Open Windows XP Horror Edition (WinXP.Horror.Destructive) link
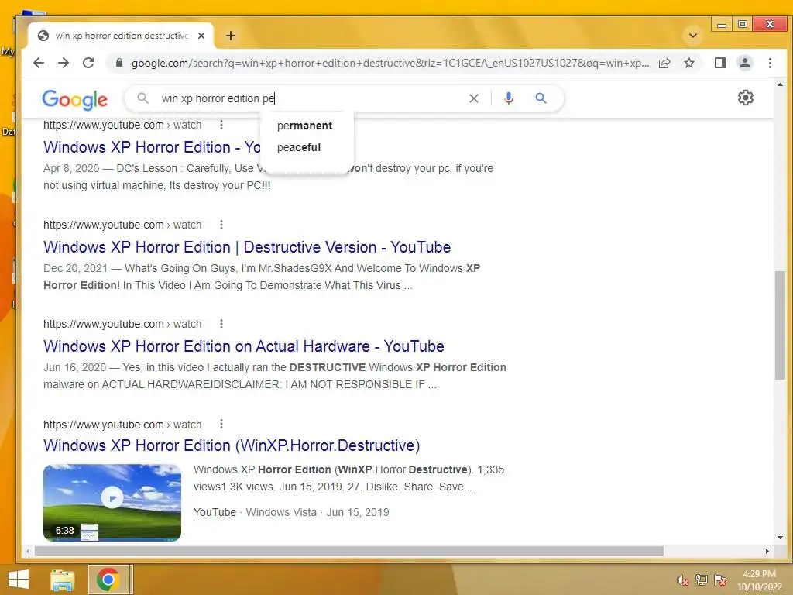Screen dimensions: 793x595 [x=232, y=445]
